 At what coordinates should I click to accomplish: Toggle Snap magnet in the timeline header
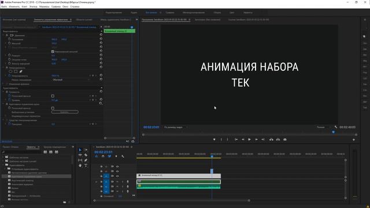pos(103,157)
